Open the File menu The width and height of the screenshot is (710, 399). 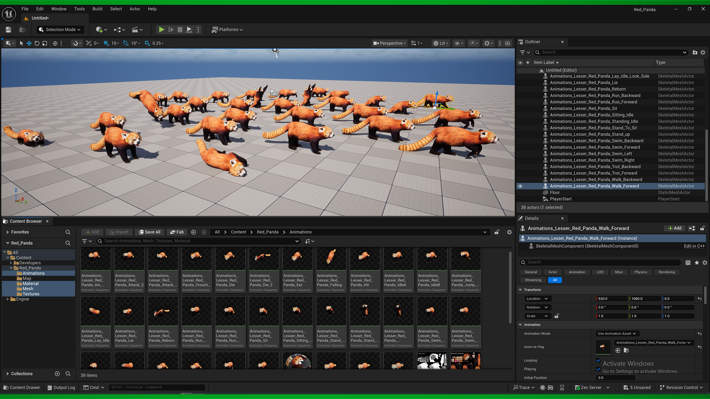[x=25, y=9]
